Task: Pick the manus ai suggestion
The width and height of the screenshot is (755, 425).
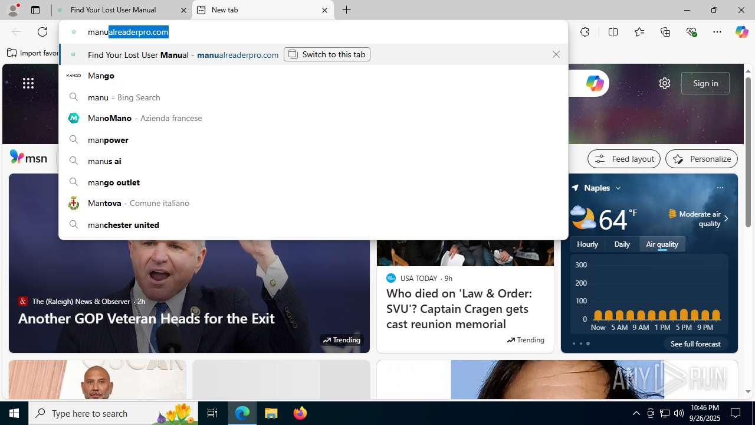Action: point(313,161)
